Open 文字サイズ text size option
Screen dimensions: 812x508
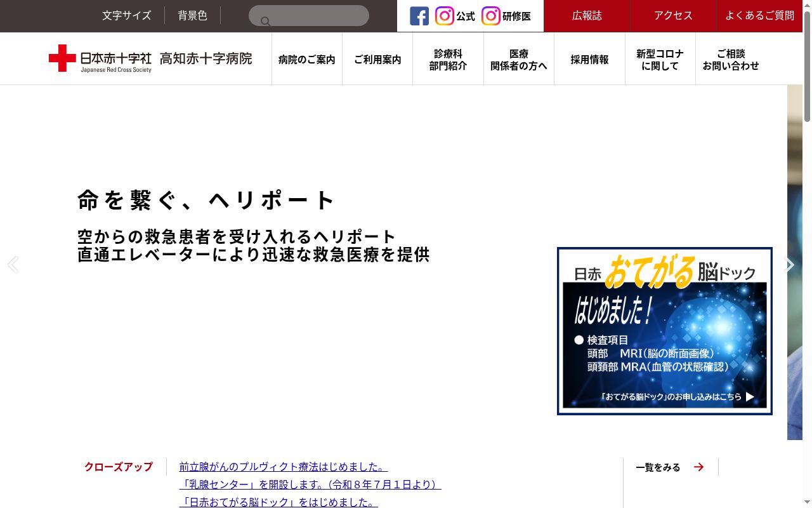pos(127,16)
